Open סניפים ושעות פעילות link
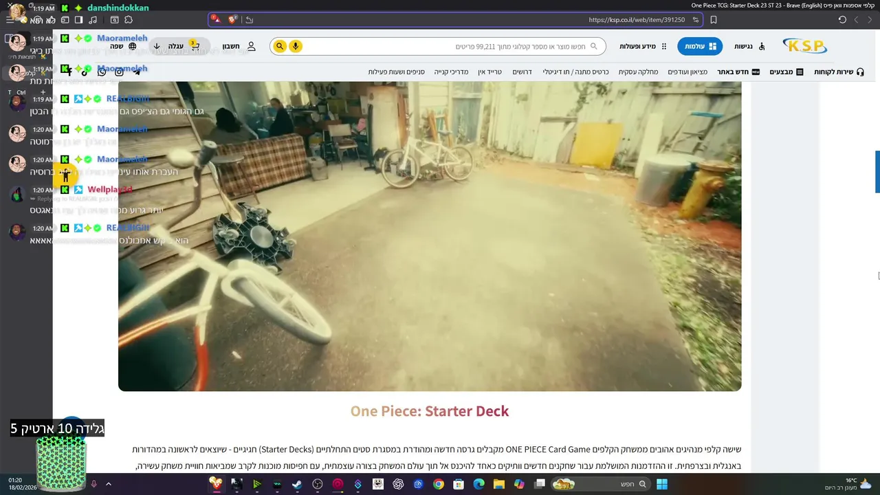880x495 pixels. 396,71
